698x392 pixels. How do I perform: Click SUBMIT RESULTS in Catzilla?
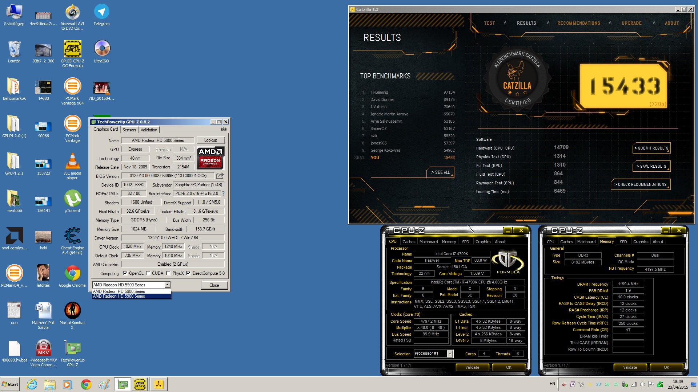[652, 148]
